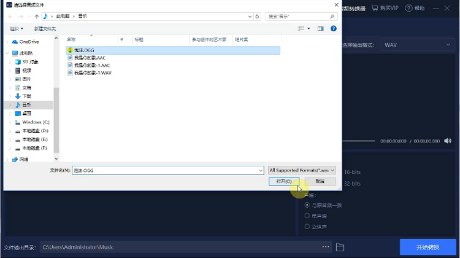Screen dimensions: 460x258
Task: Click the Open (O) button
Action: pyautogui.click(x=284, y=181)
